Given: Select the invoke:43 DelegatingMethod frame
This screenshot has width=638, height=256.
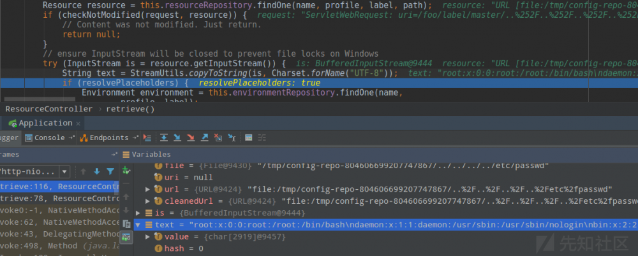Looking at the screenshot, I should pos(59,234).
